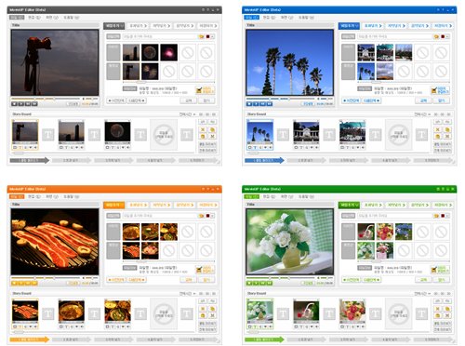Select highlighted first step arrow at gray window bottom
Viewport: 465px width, 346px height.
click(x=30, y=160)
